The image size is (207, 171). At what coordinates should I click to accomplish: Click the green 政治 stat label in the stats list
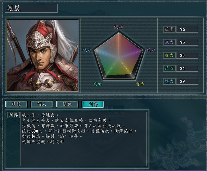click(169, 68)
